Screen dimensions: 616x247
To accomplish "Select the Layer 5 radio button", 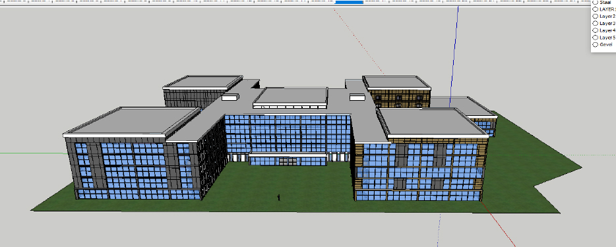I will 595,38.
